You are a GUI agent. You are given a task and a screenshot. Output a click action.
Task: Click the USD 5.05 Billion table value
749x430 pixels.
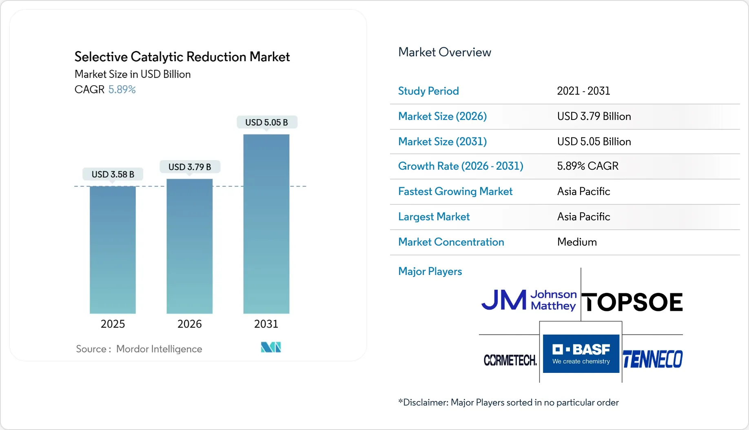click(x=594, y=142)
